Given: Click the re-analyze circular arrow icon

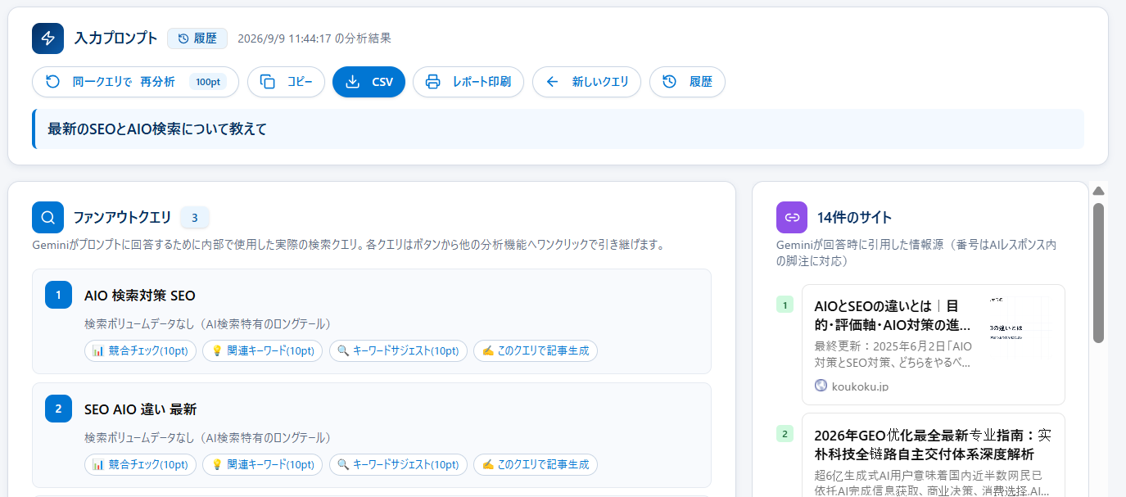Looking at the screenshot, I should coord(52,82).
